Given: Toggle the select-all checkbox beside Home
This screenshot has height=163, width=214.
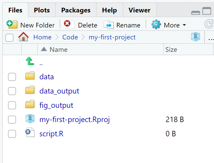Looking at the screenshot, I should click(x=9, y=38).
